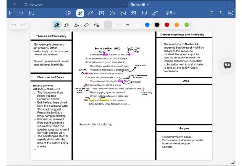Insert a text box
242x166 pixels.
click(101, 13)
